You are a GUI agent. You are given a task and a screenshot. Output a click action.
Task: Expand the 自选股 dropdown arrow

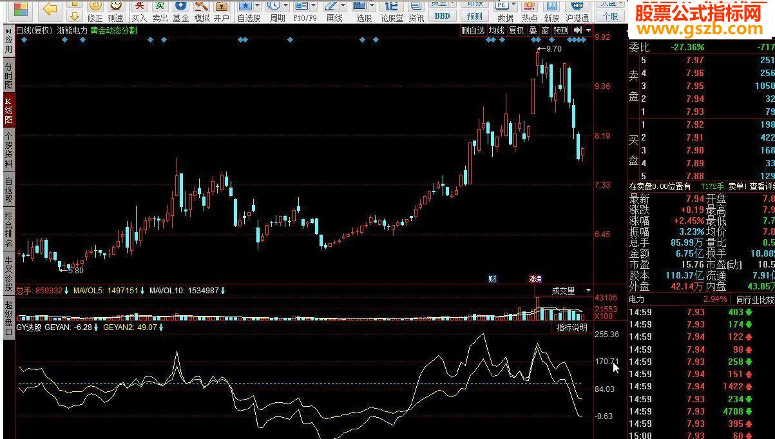coord(258,6)
